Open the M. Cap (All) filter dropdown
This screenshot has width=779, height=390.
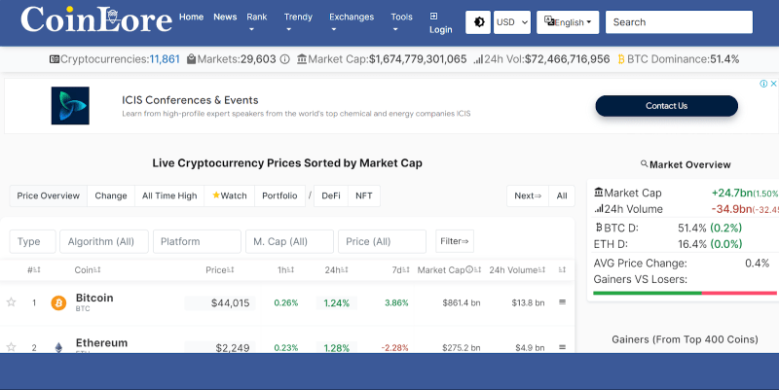289,241
